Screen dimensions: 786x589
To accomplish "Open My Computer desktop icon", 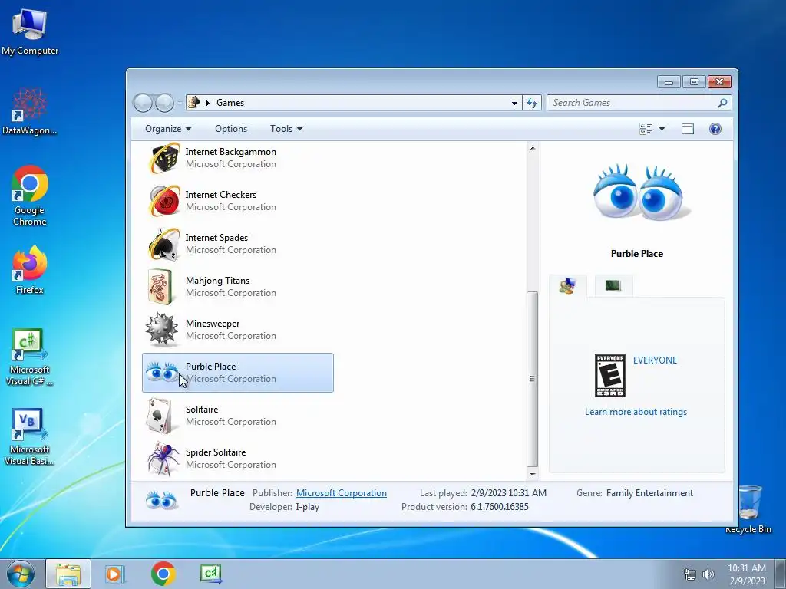I will (x=30, y=31).
